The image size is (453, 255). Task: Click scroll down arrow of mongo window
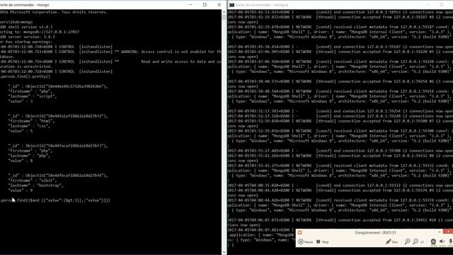click(224, 252)
